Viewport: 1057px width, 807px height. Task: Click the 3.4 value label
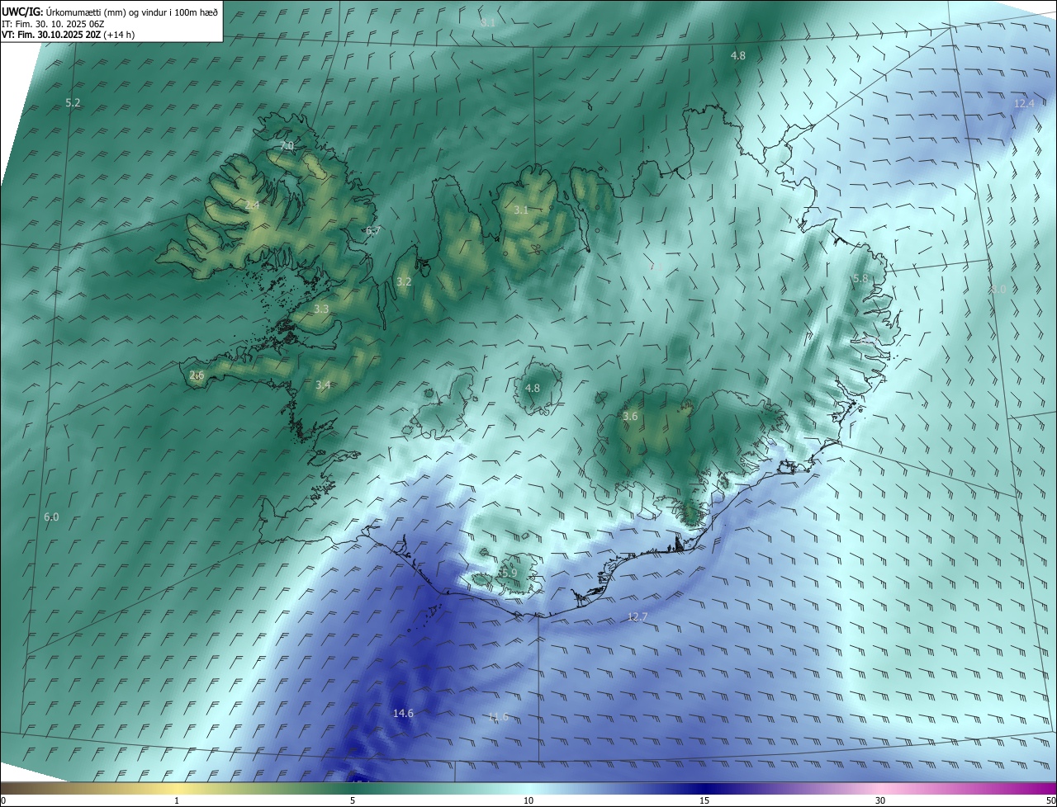pos(323,385)
